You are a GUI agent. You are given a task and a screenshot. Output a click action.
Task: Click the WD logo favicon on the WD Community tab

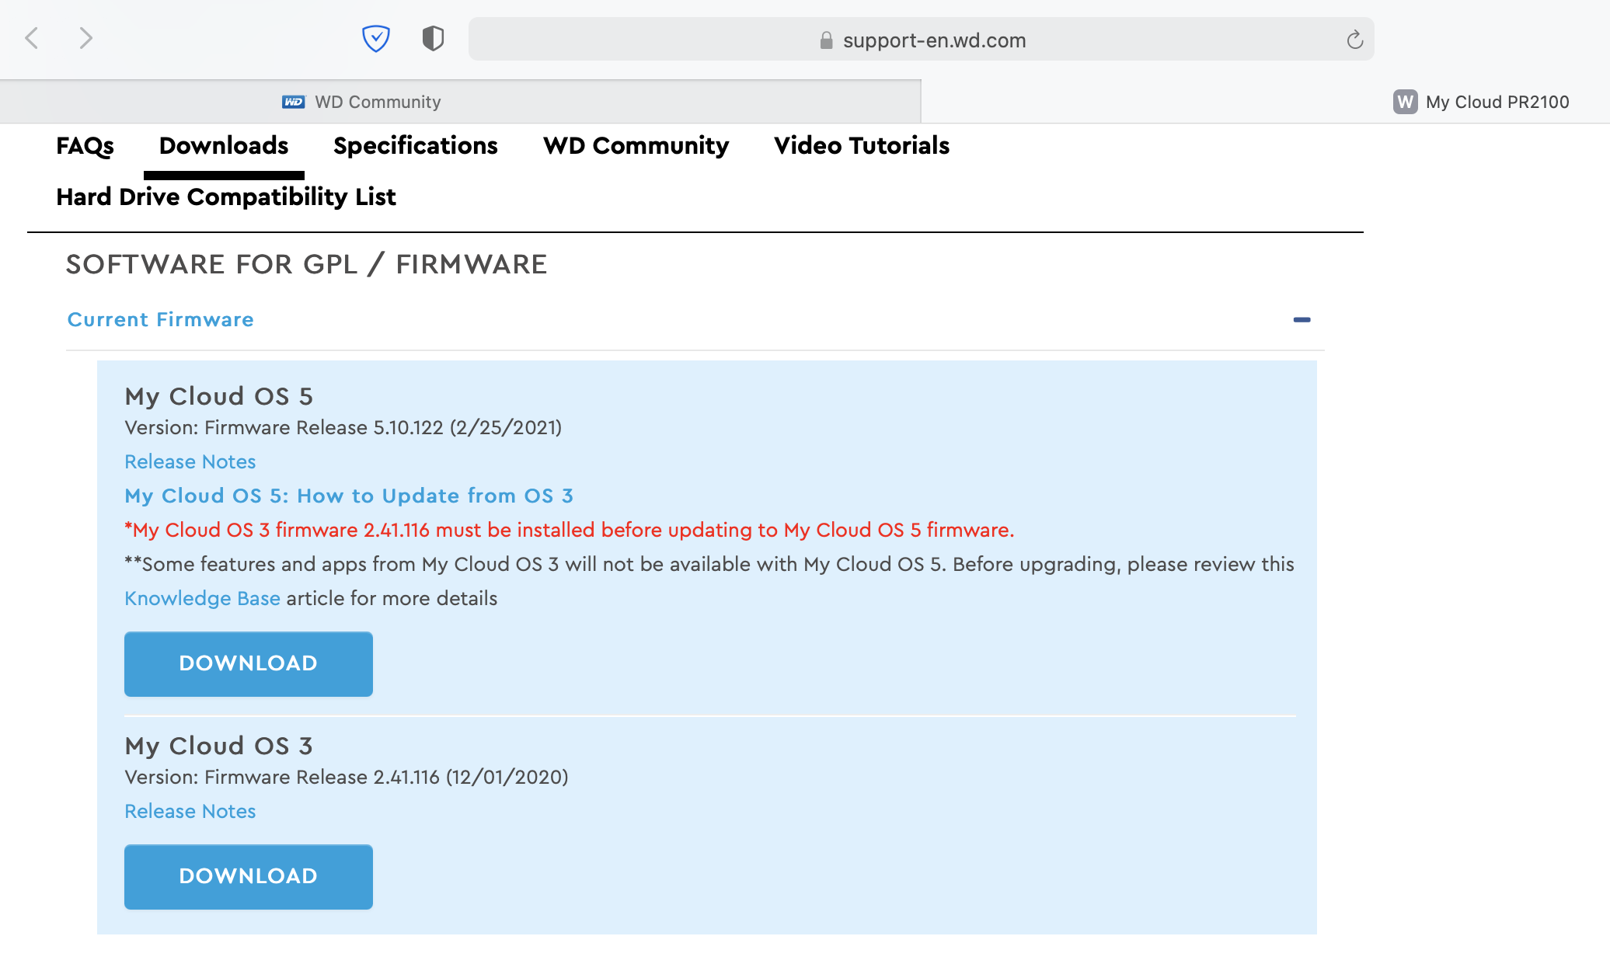tap(293, 102)
